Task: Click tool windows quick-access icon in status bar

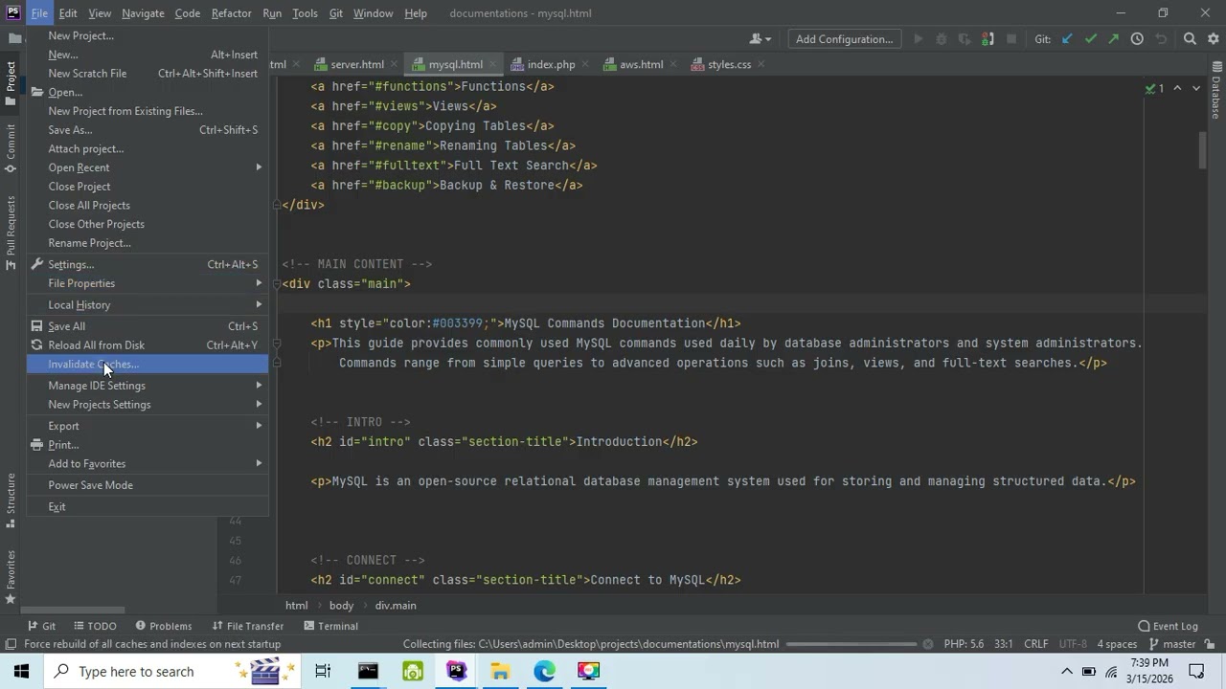Action: [11, 644]
